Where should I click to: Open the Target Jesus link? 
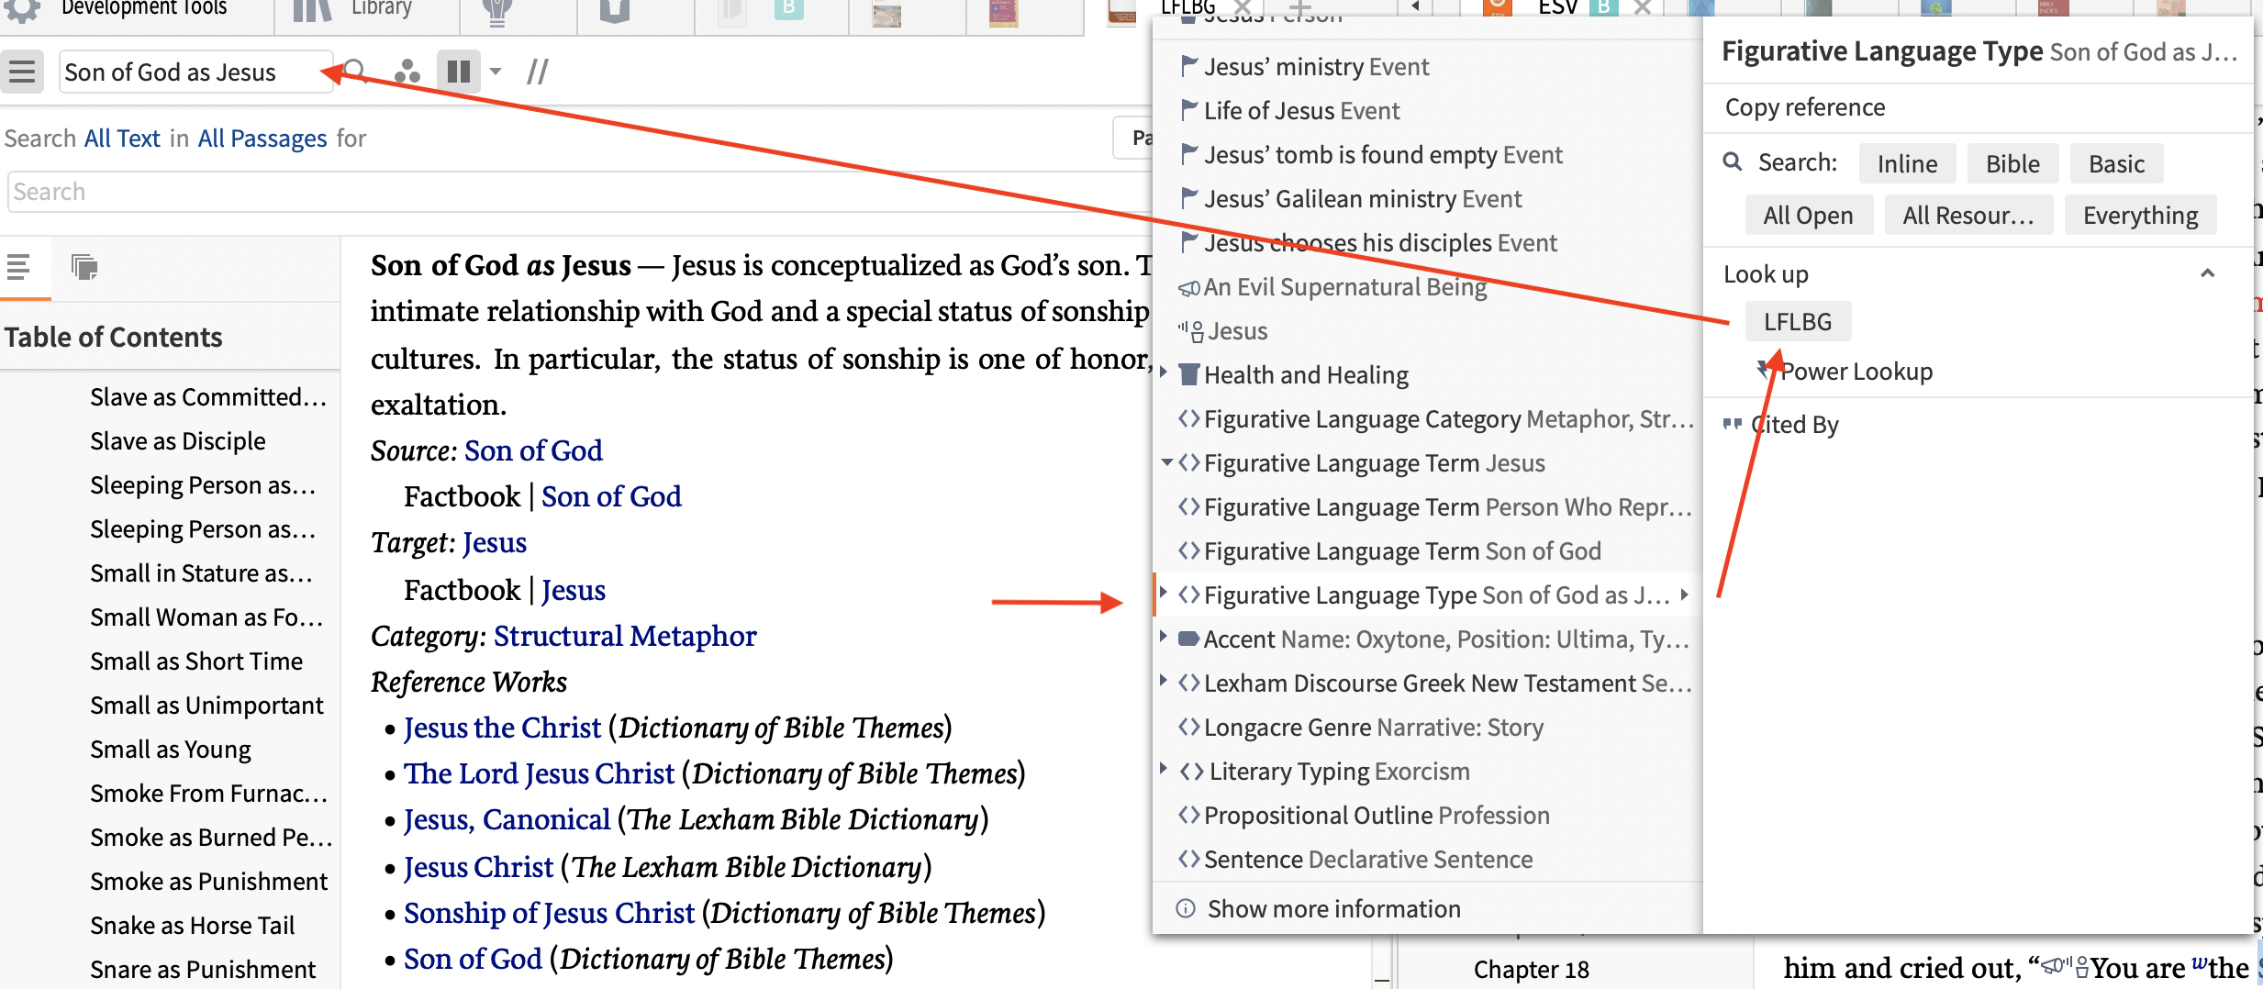tap(495, 542)
